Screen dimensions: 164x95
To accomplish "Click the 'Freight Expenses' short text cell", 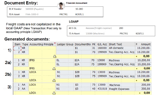I will pos(119,89).
